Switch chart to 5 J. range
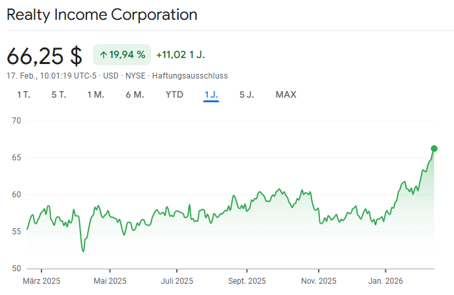This screenshot has width=454, height=295. pos(246,94)
